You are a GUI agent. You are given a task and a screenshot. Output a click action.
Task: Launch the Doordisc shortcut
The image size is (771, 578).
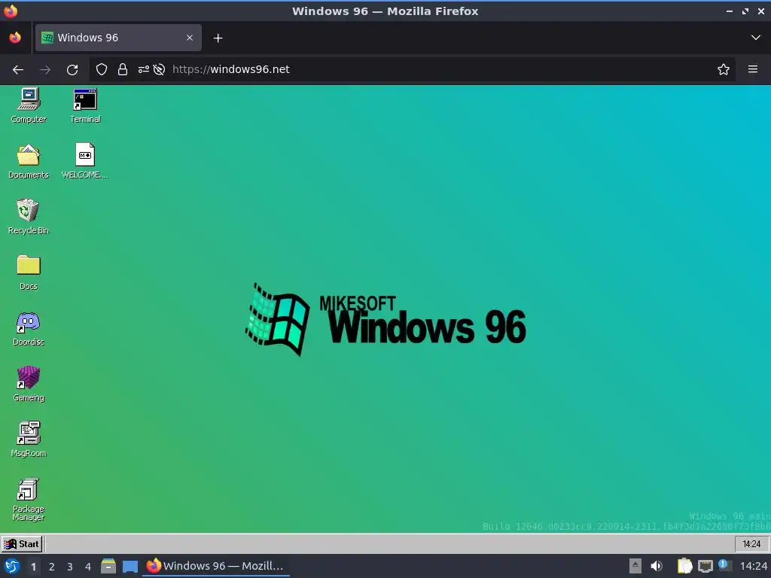click(x=29, y=328)
